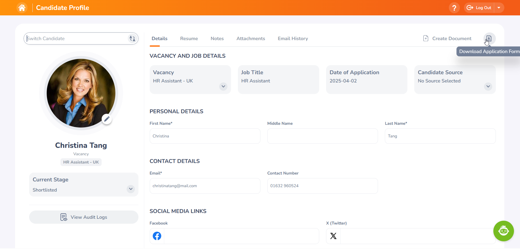Open the Email History tab
This screenshot has width=520, height=249.
point(293,38)
